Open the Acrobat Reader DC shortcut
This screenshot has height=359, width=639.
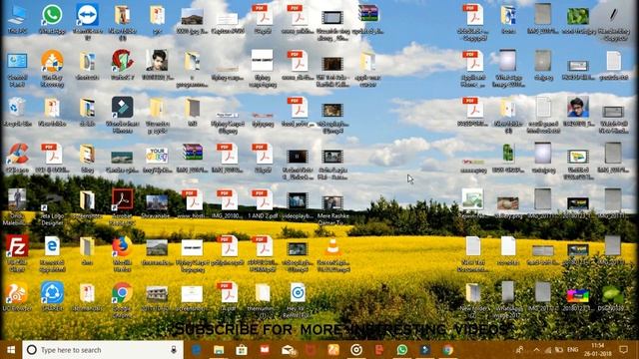[122, 206]
